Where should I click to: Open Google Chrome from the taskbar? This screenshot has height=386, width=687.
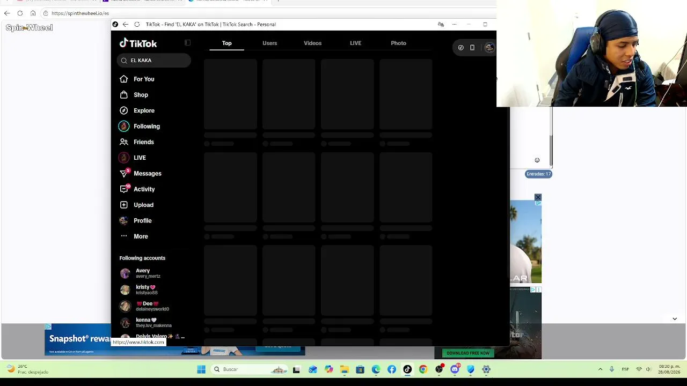pyautogui.click(x=423, y=369)
